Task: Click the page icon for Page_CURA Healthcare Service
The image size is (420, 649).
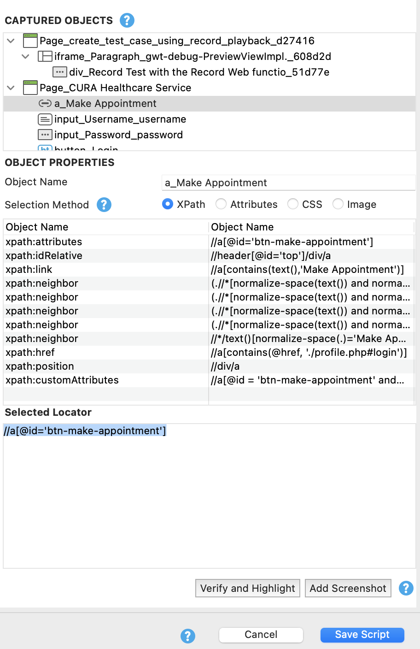Action: [x=29, y=88]
